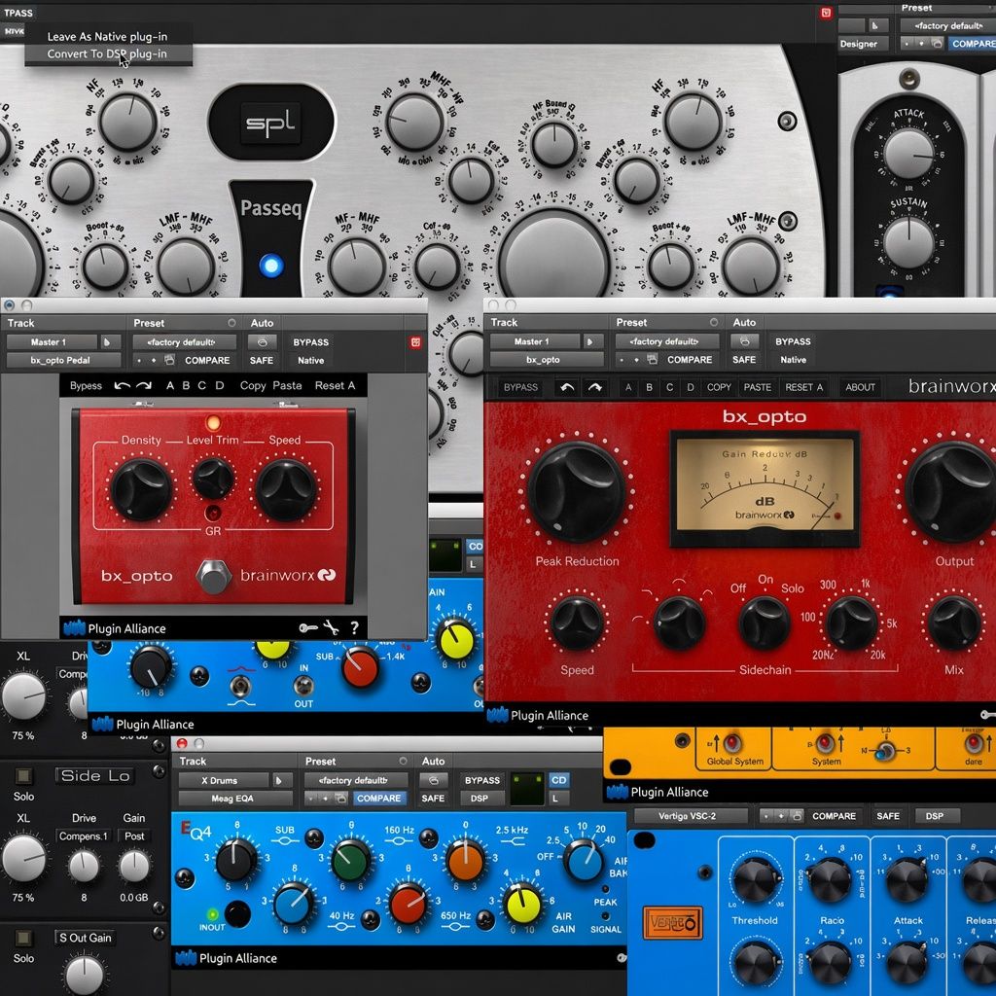
Task: Click COMPARE in bx_opto Pedal header
Action: click(207, 360)
